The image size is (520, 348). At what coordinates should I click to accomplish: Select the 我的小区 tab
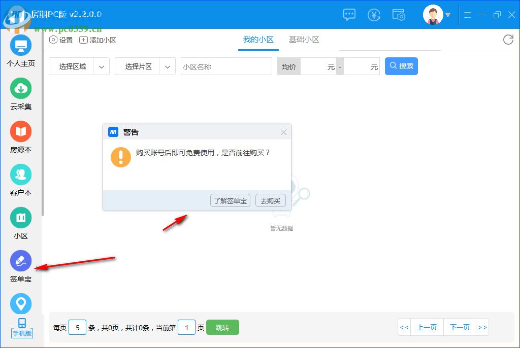pyautogui.click(x=258, y=39)
